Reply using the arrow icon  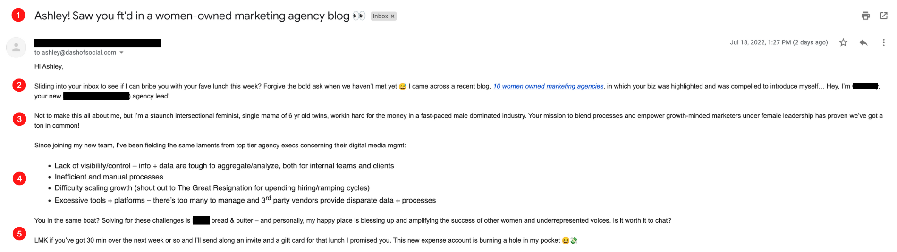click(x=863, y=43)
